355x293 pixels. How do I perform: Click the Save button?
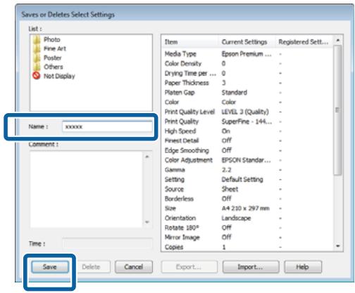[x=50, y=267]
